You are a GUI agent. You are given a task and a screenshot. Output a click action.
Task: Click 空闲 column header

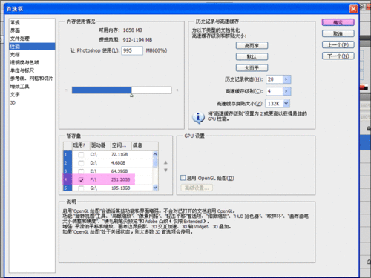[x=120, y=145]
